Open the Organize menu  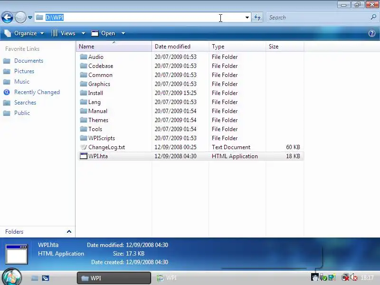click(x=25, y=33)
